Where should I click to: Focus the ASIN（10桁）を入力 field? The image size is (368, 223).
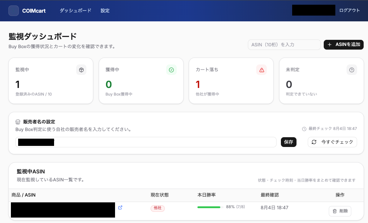tap(284, 45)
